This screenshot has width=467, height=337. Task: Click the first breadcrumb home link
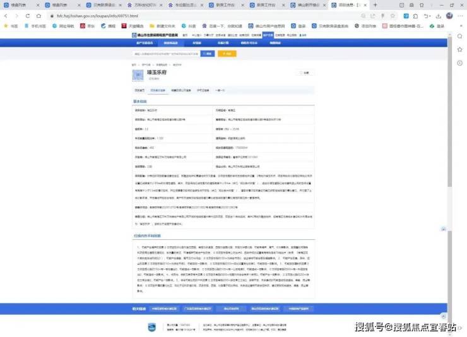pyautogui.click(x=134, y=64)
